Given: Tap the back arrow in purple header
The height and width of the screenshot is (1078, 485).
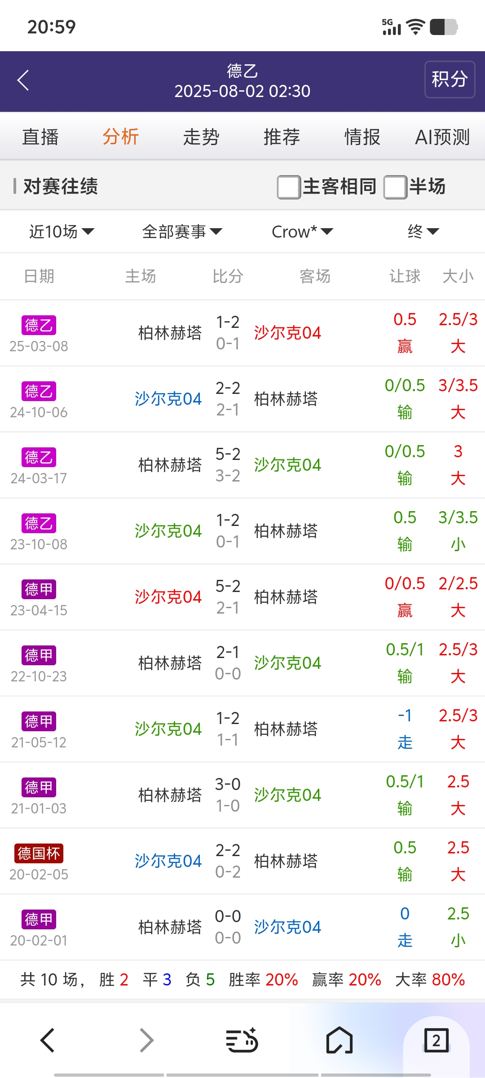Looking at the screenshot, I should click(x=23, y=80).
